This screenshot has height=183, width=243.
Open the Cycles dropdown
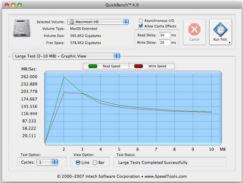click(x=47, y=162)
